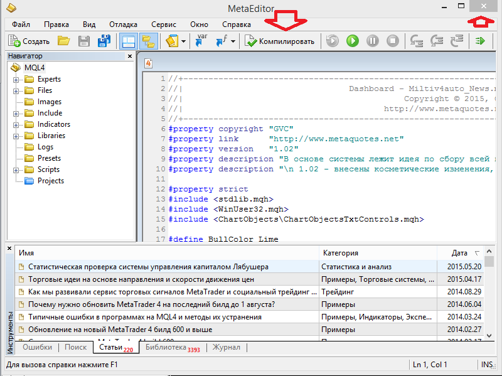The width and height of the screenshot is (502, 376).
Task: Open the Вид menu
Action: click(89, 24)
